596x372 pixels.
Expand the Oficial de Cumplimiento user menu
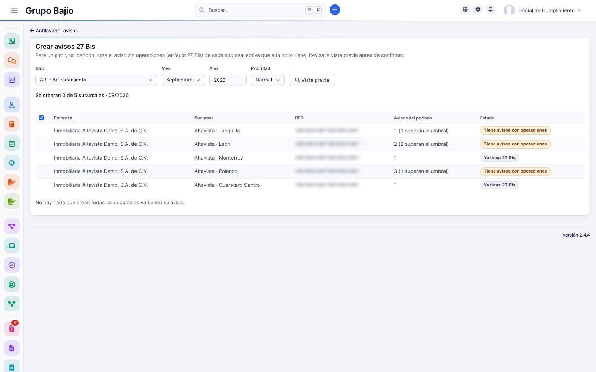point(543,10)
